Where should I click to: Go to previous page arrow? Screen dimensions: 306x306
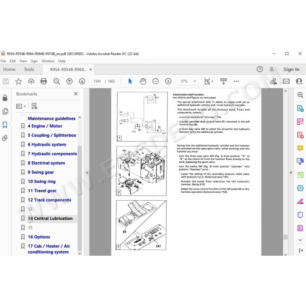coord(69,81)
